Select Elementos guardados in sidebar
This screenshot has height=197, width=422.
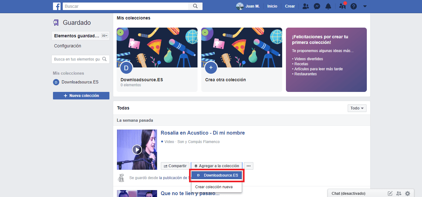coord(81,36)
